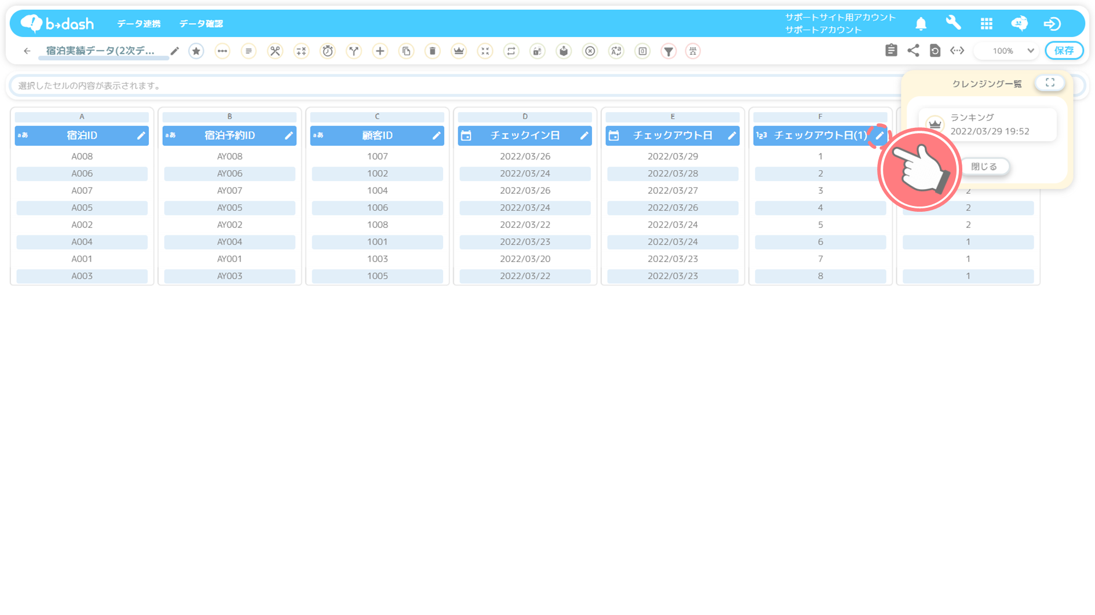Screen dimensions: 1095x615
Task: Open the crown ranking toolbar icon
Action: 459,51
